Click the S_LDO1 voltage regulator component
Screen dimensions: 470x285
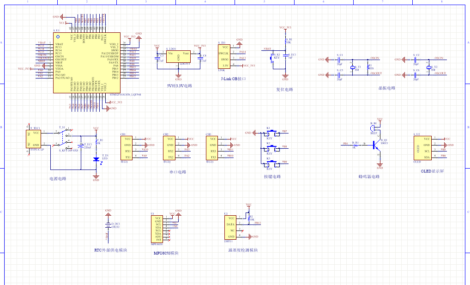[x=178, y=57]
